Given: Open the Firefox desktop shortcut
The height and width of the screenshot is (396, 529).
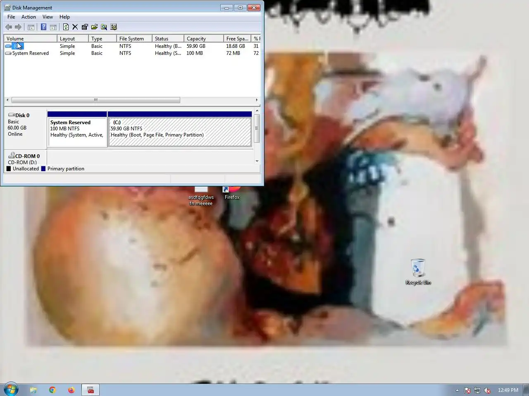Looking at the screenshot, I should (x=232, y=193).
